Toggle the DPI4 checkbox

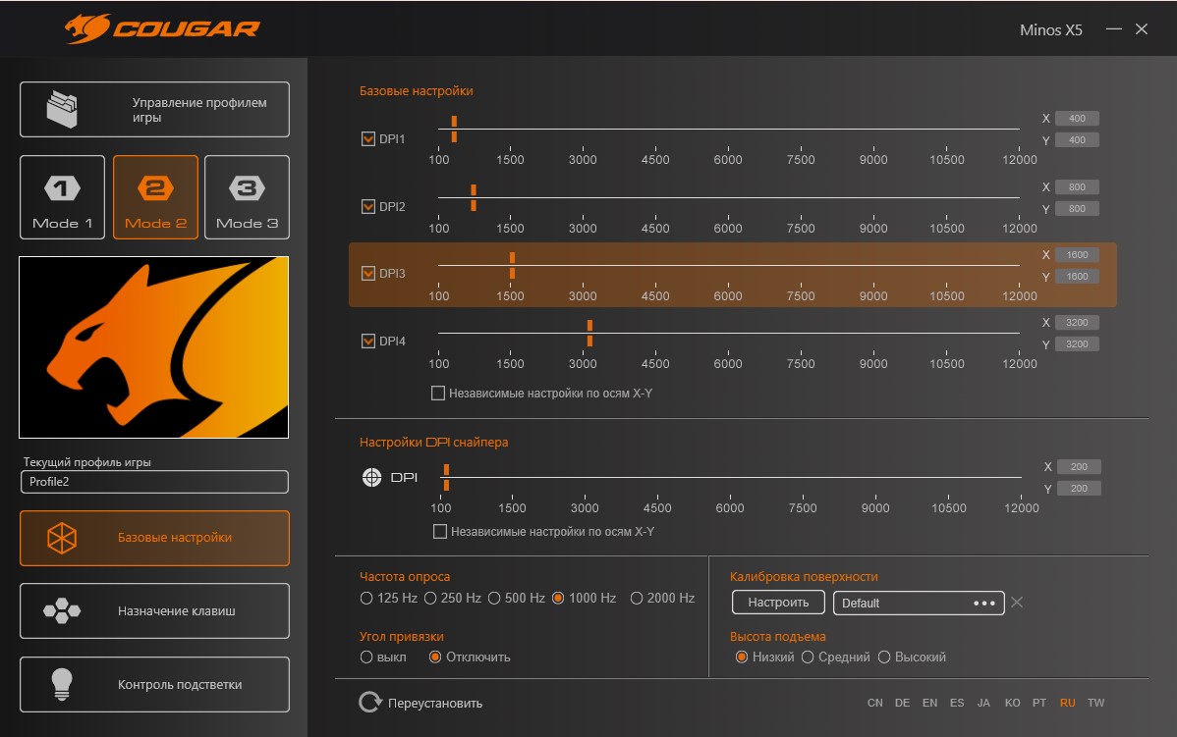[x=367, y=342]
